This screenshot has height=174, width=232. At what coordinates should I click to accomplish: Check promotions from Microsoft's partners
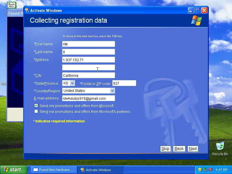(36, 111)
